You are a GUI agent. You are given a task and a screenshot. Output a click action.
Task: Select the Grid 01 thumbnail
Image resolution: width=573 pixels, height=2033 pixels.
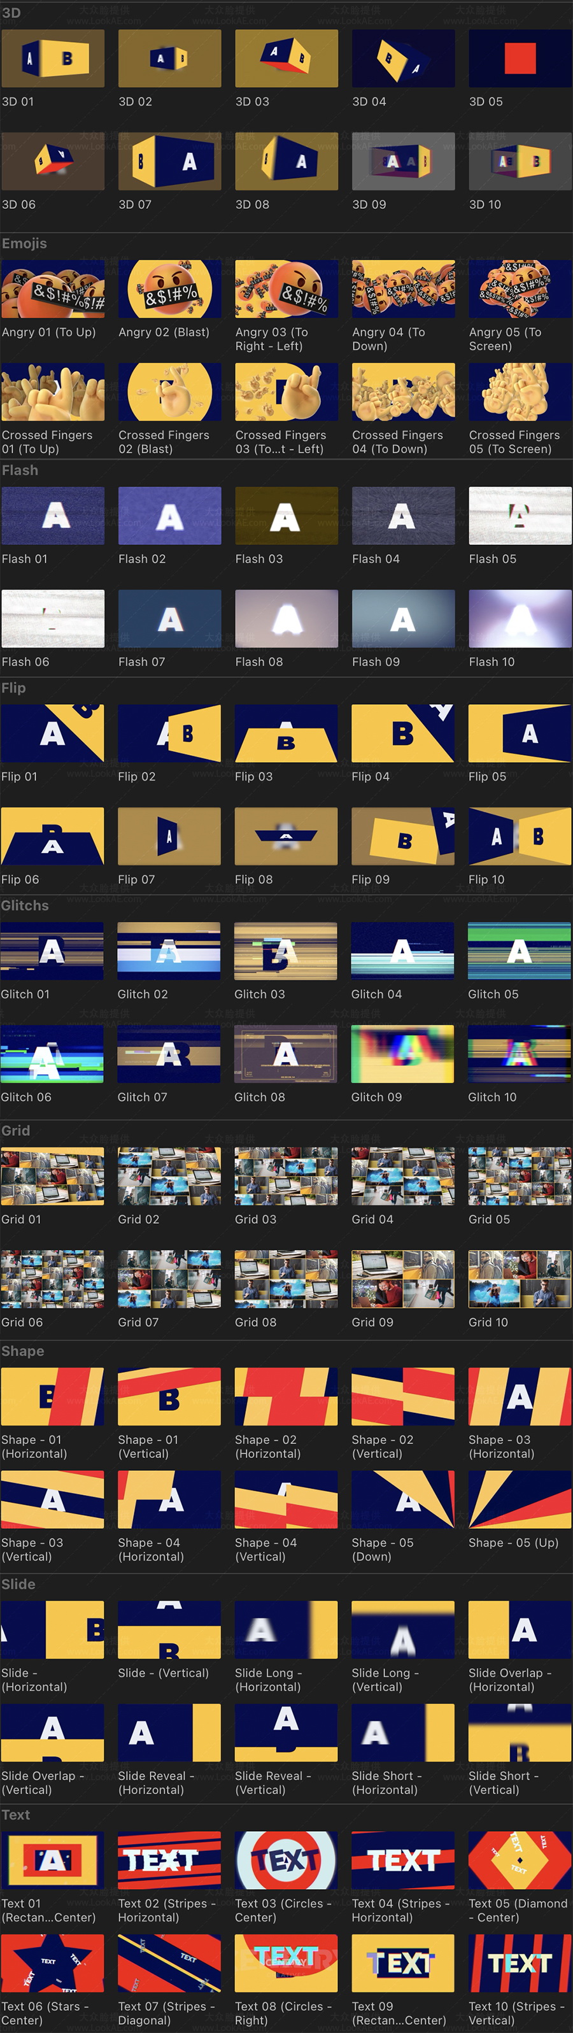52,1176
